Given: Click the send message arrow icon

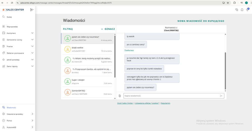Looking at the screenshot, I should [x=221, y=96].
